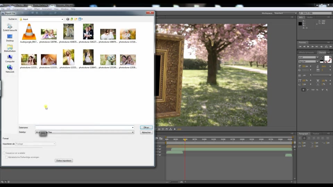Open Bibliotheken location in sidebar

10,48
